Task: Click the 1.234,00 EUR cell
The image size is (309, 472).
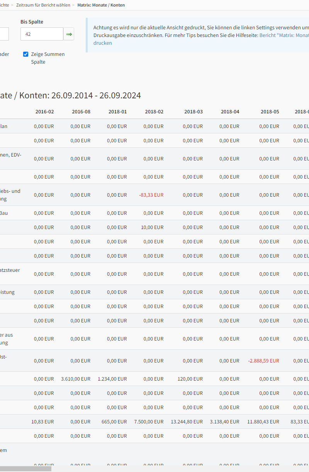Action: [x=112, y=379]
